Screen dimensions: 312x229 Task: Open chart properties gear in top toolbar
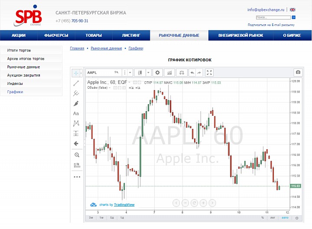pyautogui.click(x=157, y=73)
